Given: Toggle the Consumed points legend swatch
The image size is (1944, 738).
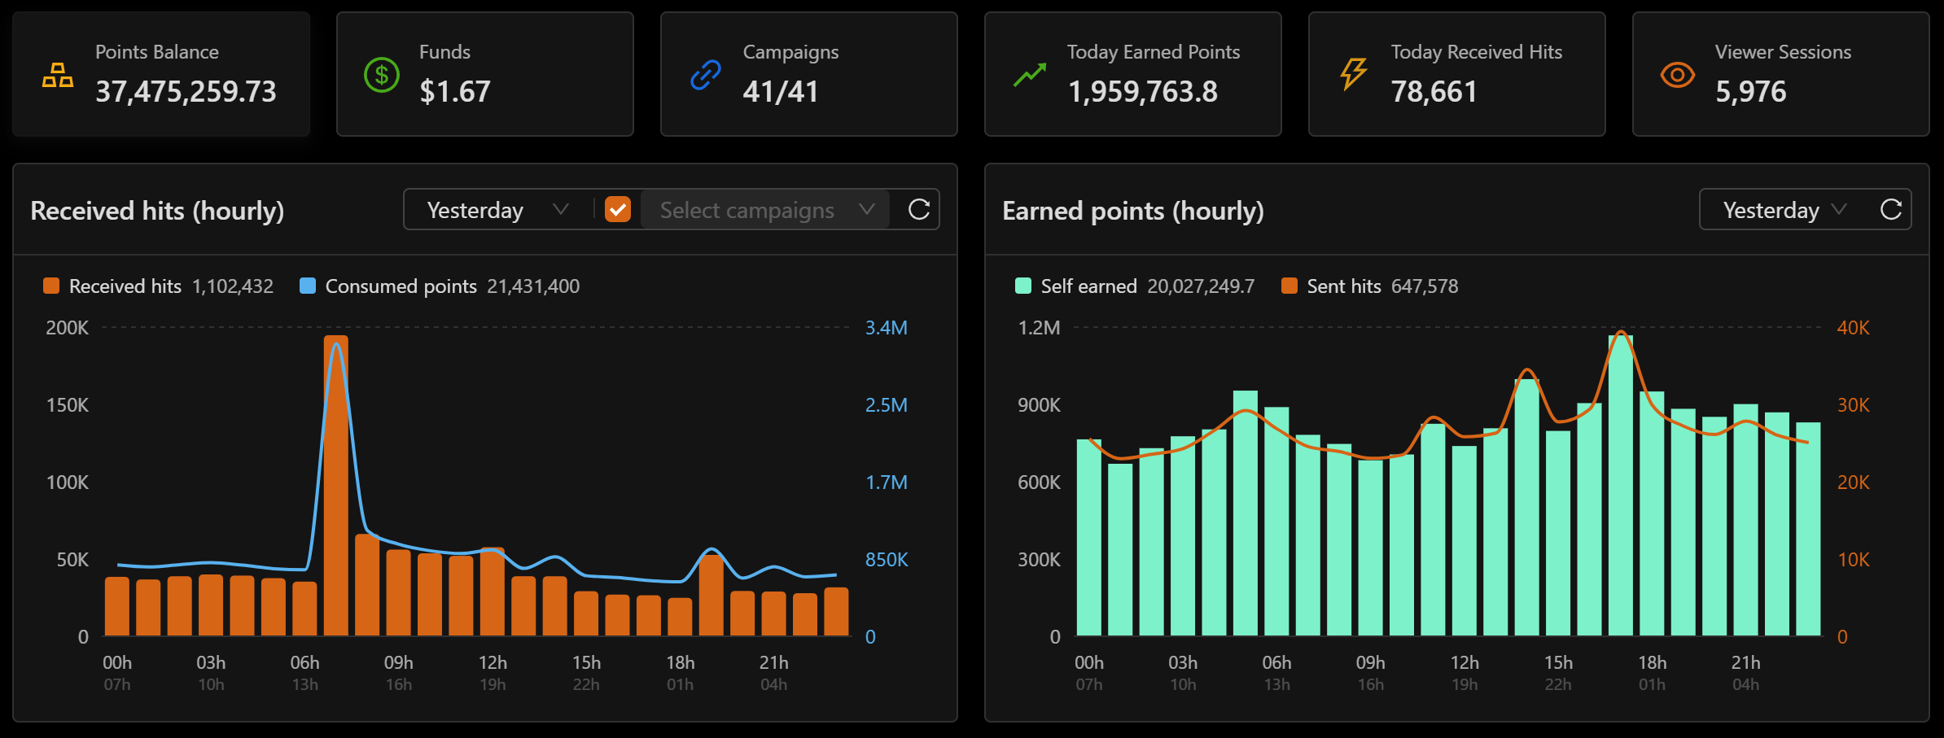Looking at the screenshot, I should [x=308, y=286].
